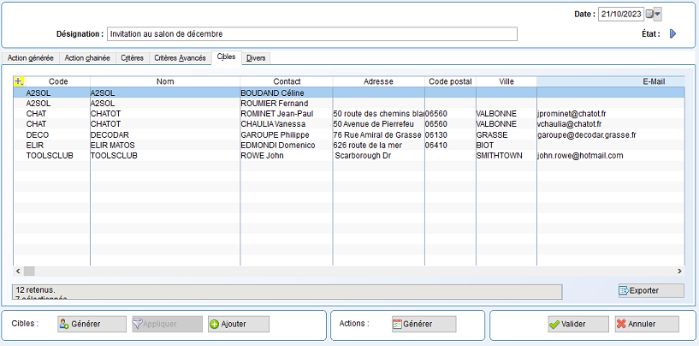Sort the table by the Nom column header

click(x=165, y=81)
